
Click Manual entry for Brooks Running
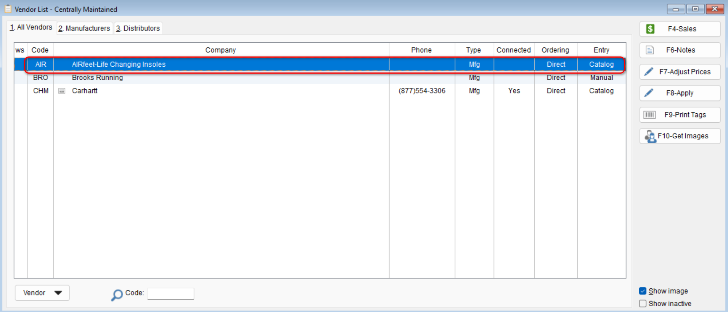click(601, 77)
